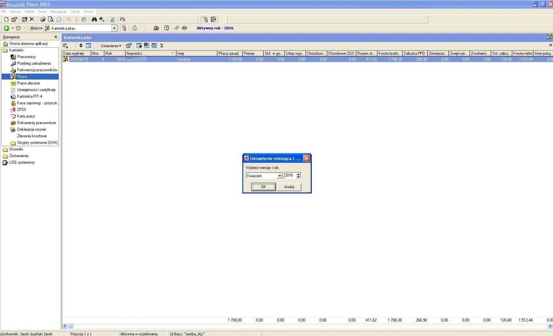The width and height of the screenshot is (553, 336).
Task: Click the navigation tree toggle icon beside Miejsce
Action: click(124, 28)
